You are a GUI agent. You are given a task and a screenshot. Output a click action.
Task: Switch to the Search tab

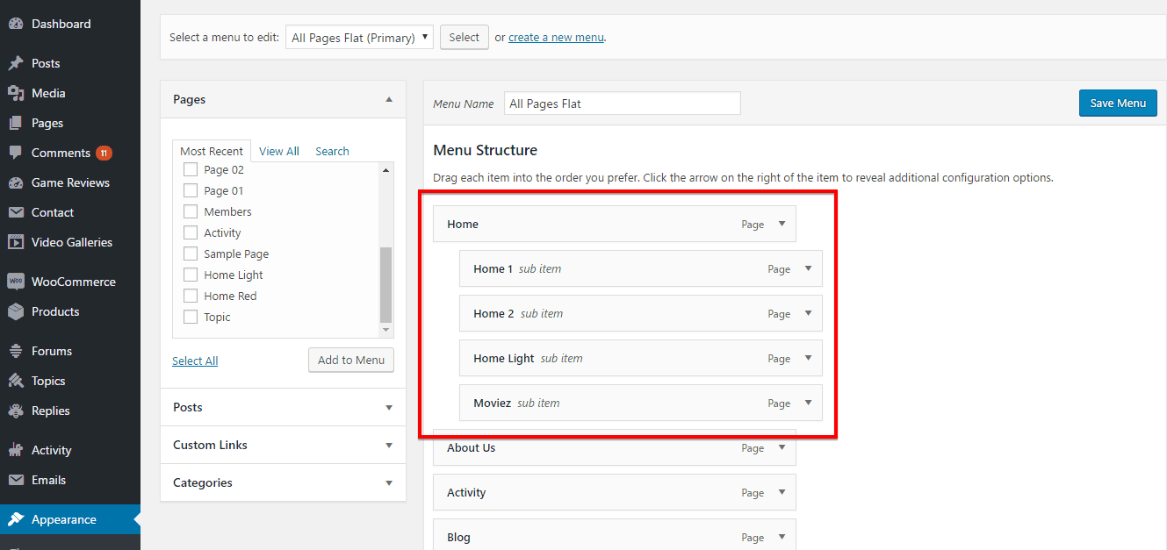click(332, 150)
